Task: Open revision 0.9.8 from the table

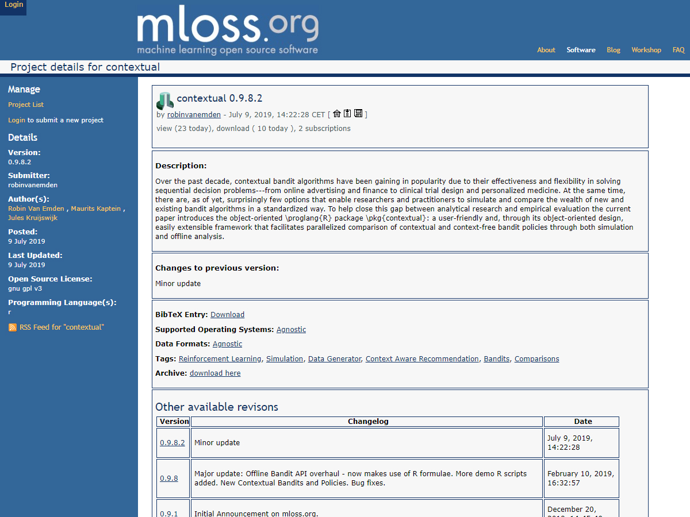Action: (168, 479)
